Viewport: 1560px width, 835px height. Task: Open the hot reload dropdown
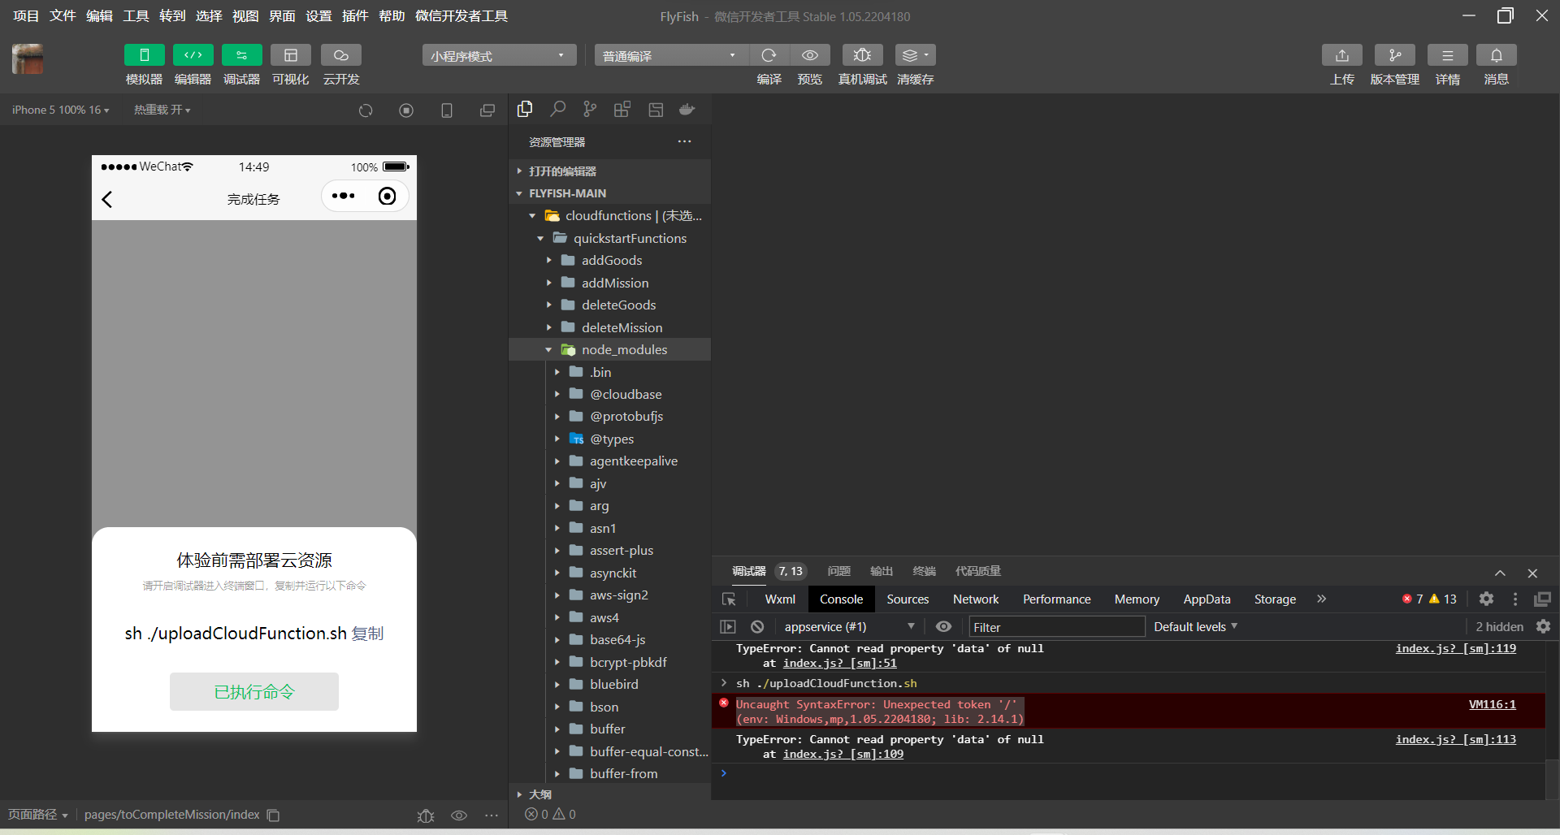[162, 110]
